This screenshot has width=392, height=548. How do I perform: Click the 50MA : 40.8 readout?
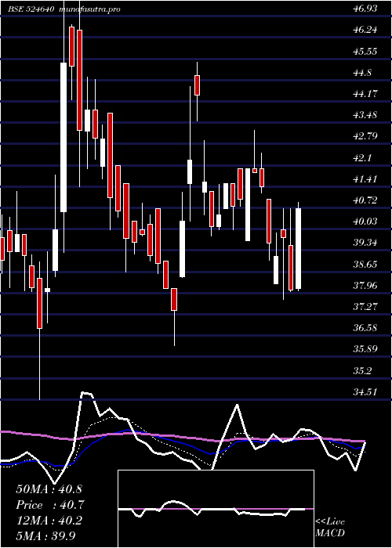pyautogui.click(x=49, y=489)
